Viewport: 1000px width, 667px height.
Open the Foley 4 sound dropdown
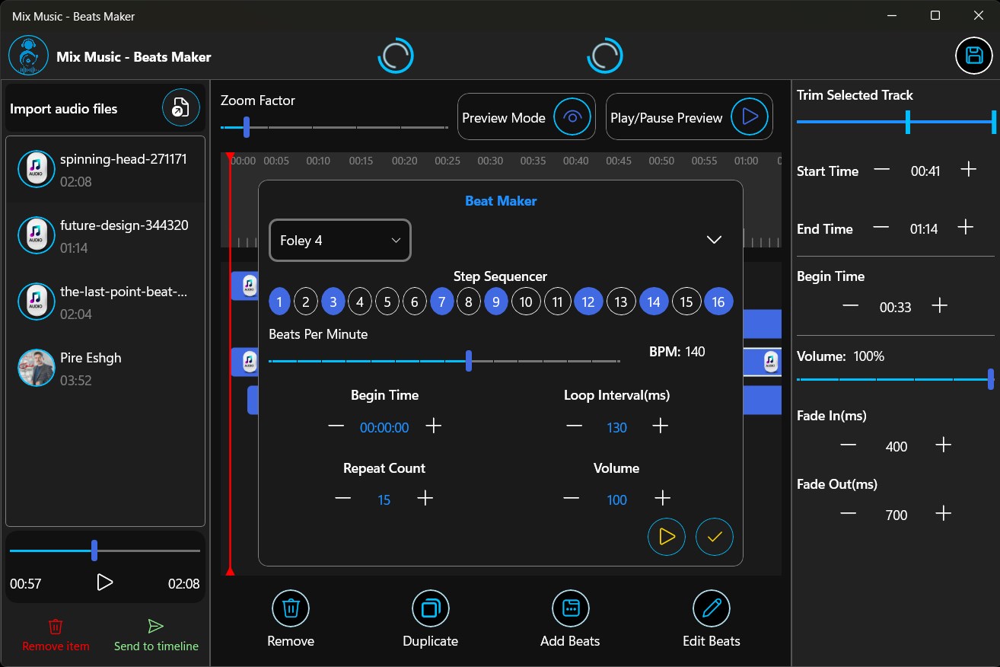pyautogui.click(x=339, y=240)
